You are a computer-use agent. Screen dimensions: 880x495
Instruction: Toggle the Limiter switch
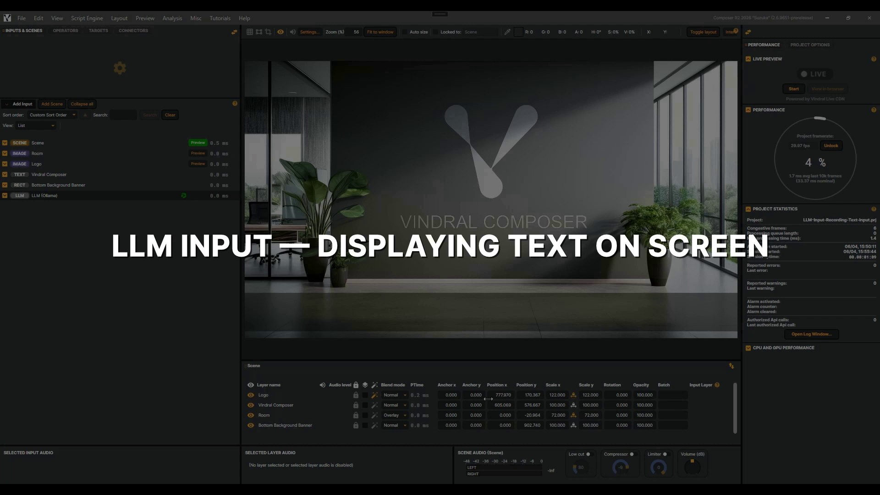tap(666, 454)
